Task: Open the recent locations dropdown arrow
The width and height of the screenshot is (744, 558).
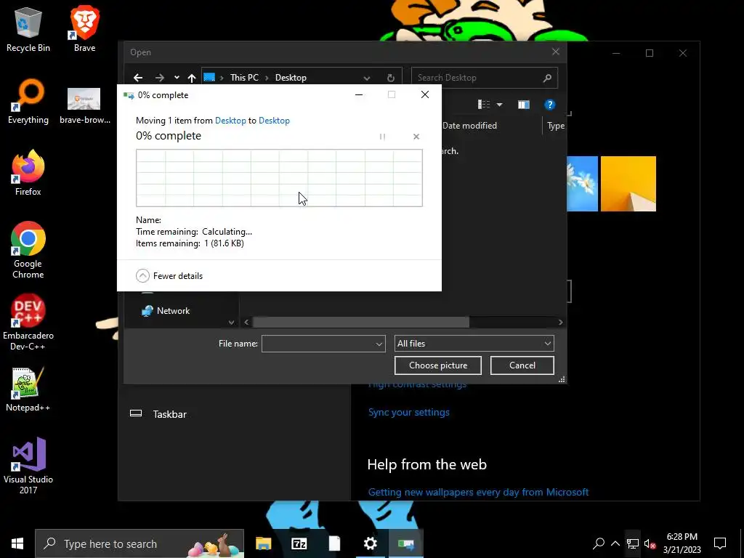Action: click(x=177, y=78)
